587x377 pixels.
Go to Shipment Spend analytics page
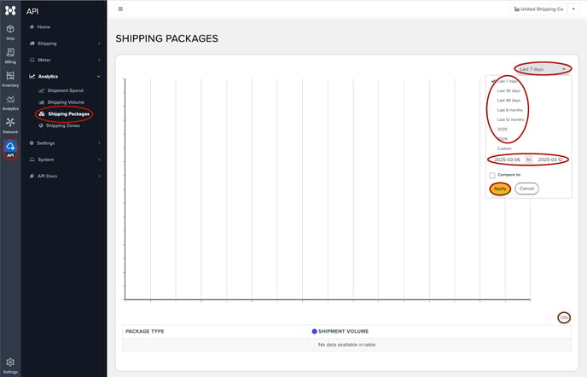pos(65,90)
